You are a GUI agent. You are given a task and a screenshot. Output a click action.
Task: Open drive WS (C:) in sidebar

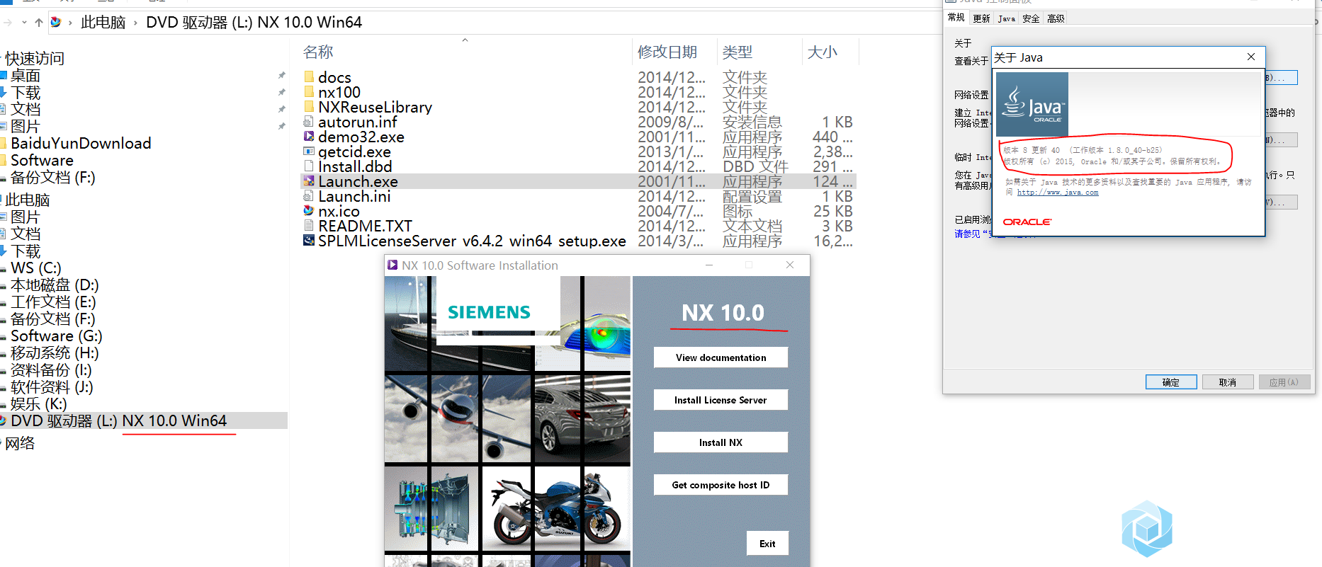click(36, 268)
